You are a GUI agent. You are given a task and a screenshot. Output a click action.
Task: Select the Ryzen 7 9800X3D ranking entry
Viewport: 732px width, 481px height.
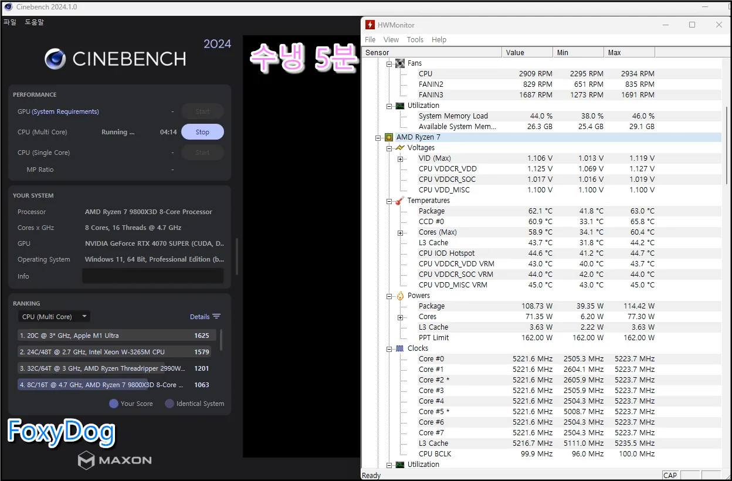pyautogui.click(x=117, y=385)
